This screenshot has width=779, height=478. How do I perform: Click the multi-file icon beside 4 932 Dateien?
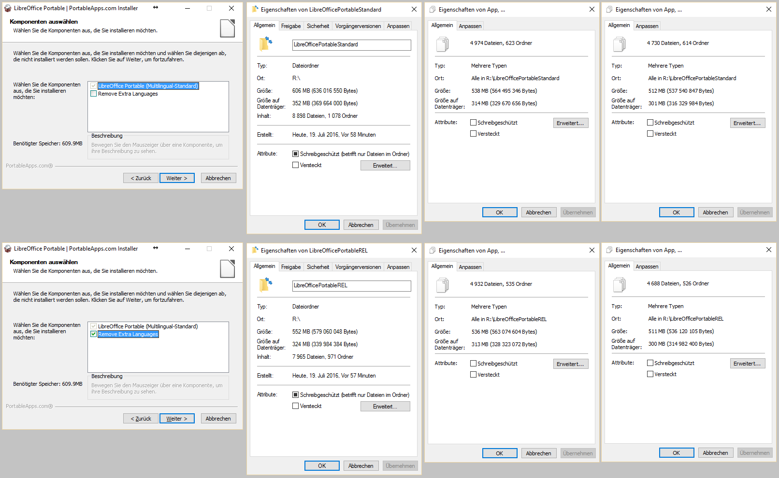442,285
